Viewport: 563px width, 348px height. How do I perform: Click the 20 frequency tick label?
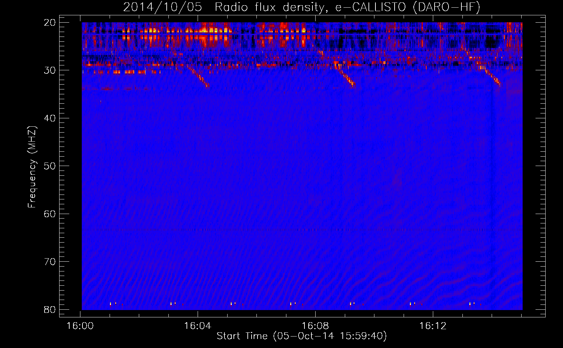(50, 23)
